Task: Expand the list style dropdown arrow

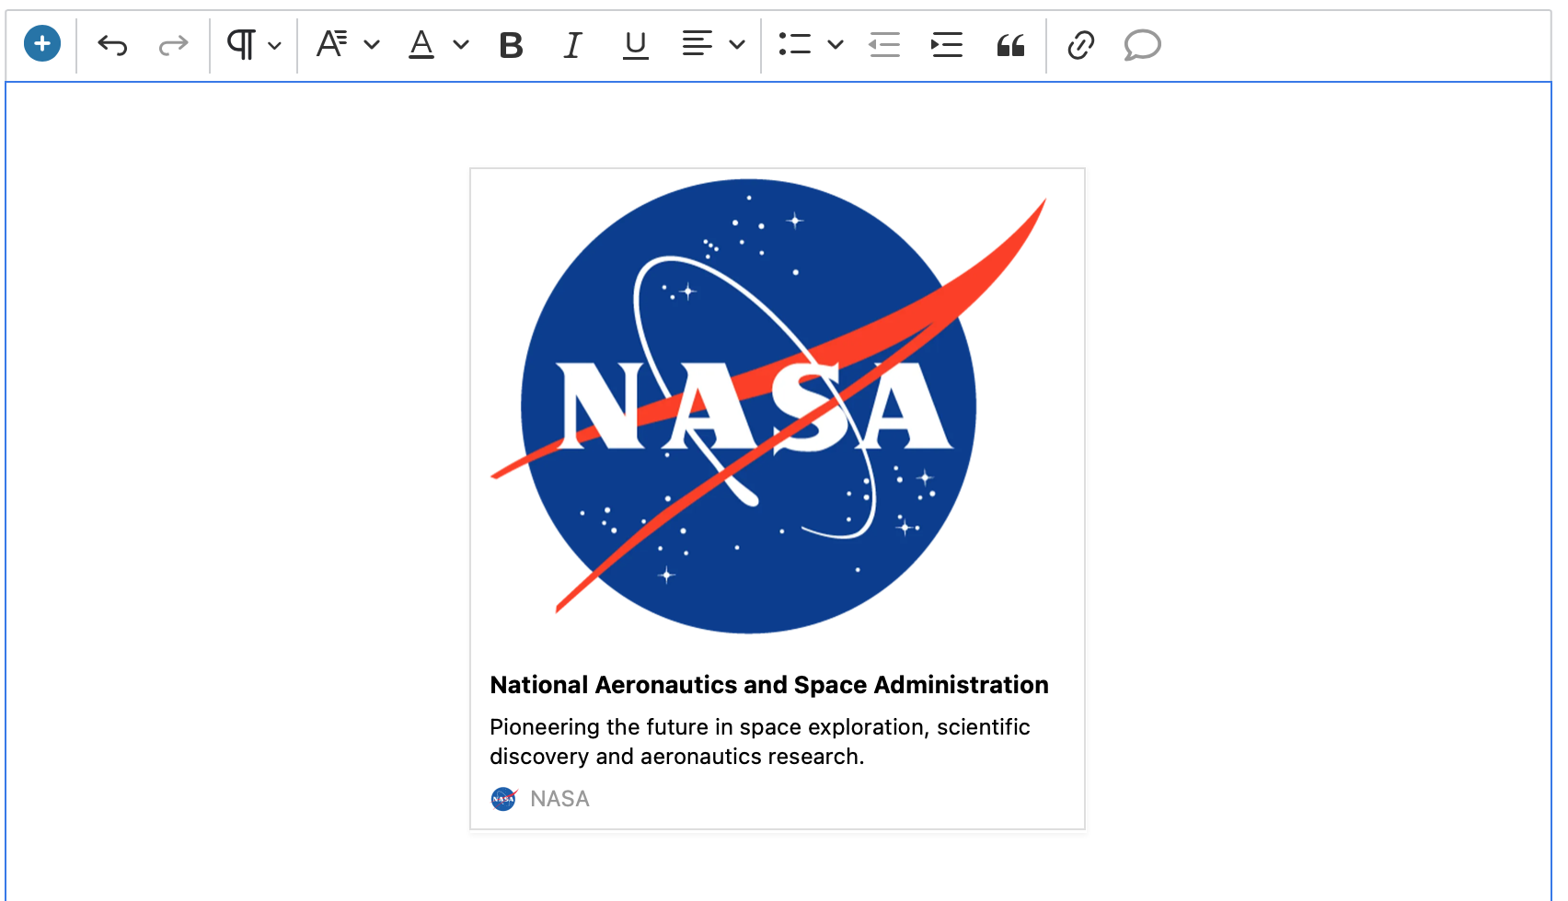Action: pyautogui.click(x=836, y=45)
